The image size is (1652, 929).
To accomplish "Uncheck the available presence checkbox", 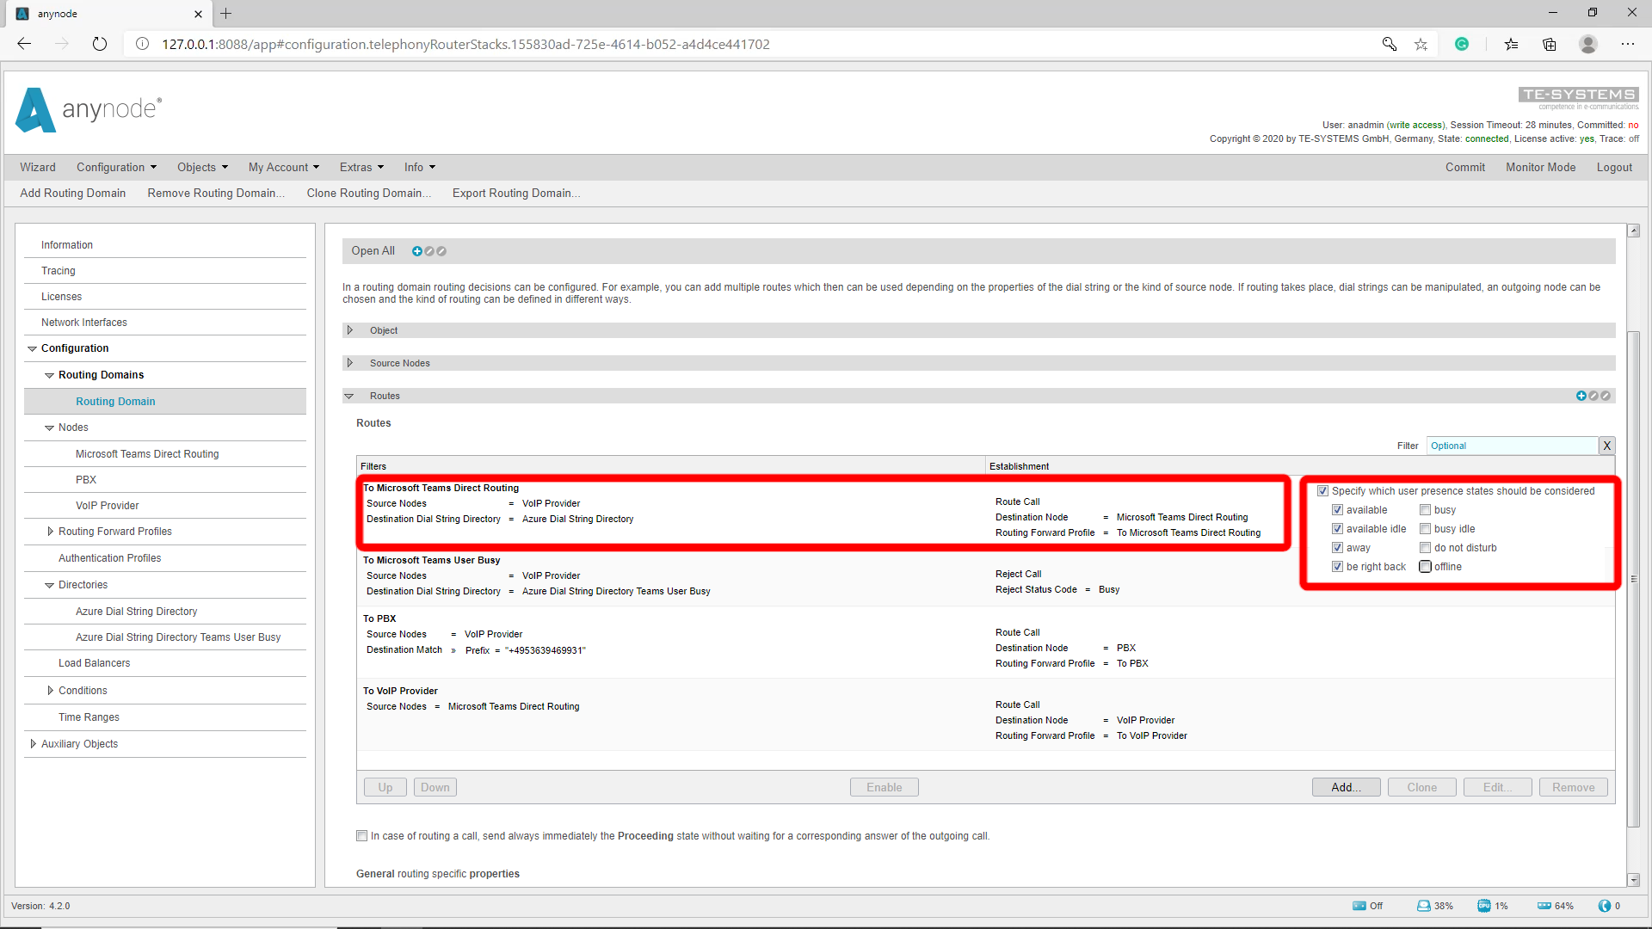I will coord(1337,510).
